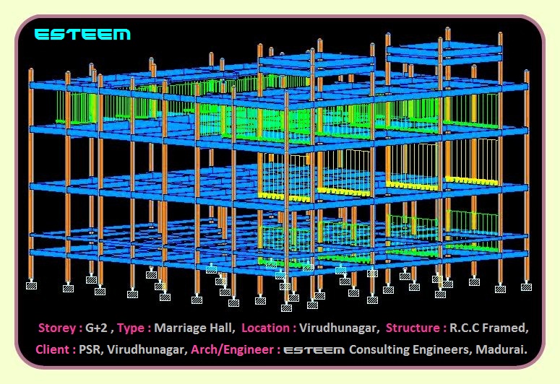This screenshot has width=560, height=384.
Task: Click the cyan ESTEEM logo at top left
Action: pos(82,34)
